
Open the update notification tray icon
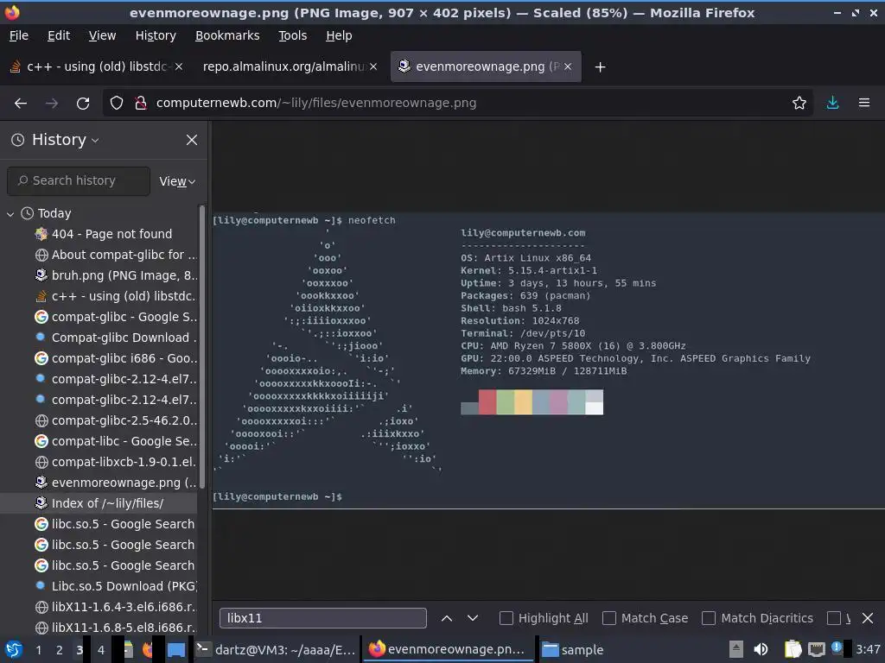click(x=837, y=648)
